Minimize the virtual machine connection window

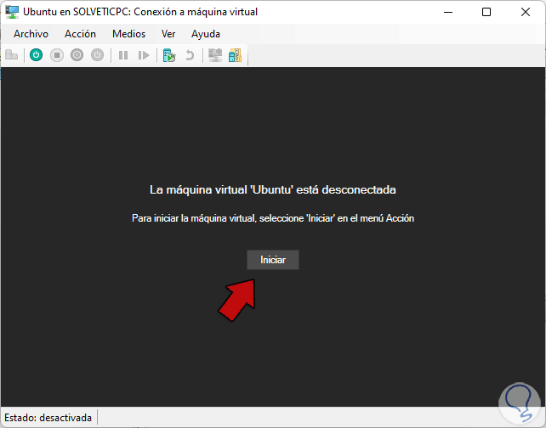point(448,12)
